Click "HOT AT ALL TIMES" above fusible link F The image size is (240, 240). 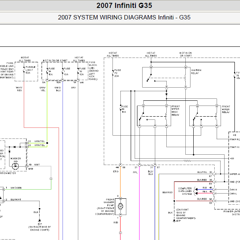tap(25, 59)
